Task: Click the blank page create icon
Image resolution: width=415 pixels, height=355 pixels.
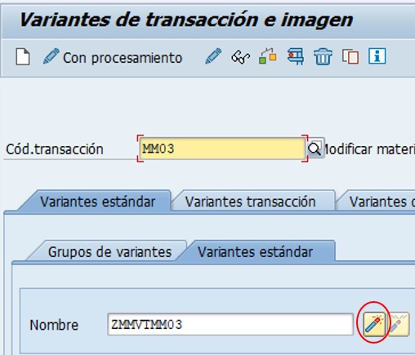Action: 23,56
